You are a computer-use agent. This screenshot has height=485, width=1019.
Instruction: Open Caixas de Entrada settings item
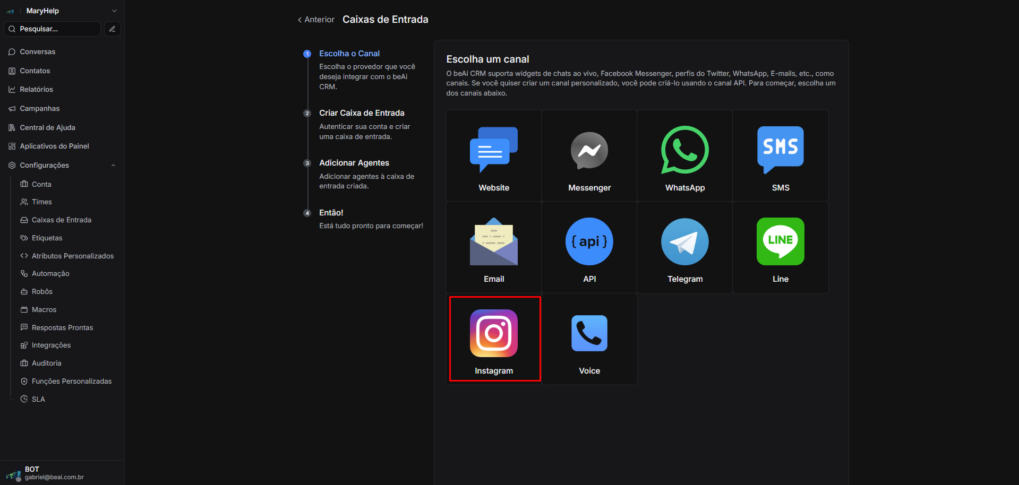[61, 220]
